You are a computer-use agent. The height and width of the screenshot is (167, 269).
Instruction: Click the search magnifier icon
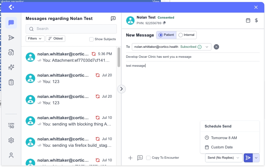pos(31,29)
